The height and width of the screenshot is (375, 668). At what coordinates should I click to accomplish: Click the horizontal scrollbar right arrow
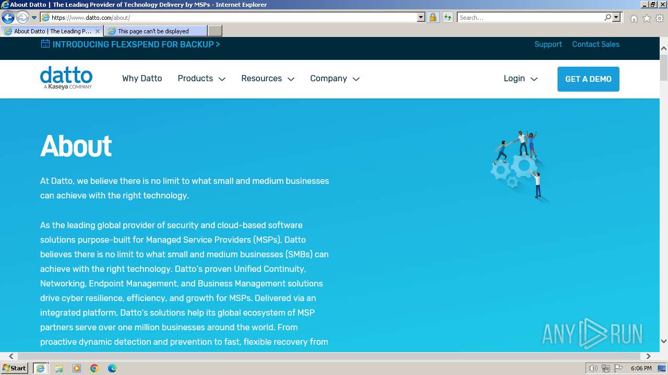point(648,356)
